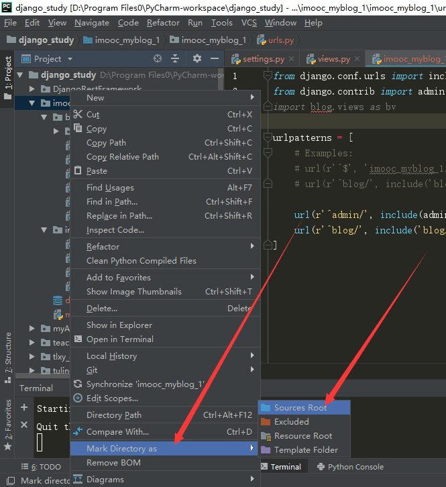This screenshot has height=487, width=446.
Task: Select Directory Path menu item
Action: point(165,415)
